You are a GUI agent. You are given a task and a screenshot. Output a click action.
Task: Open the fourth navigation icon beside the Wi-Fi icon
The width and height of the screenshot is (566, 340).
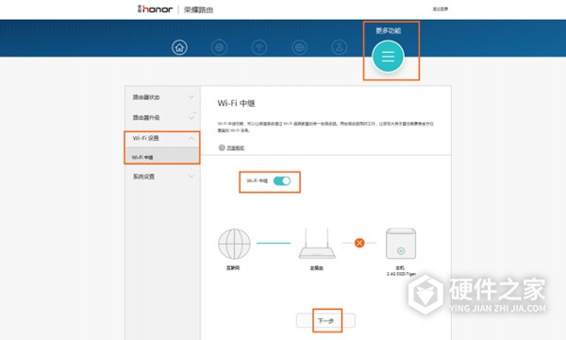(299, 47)
